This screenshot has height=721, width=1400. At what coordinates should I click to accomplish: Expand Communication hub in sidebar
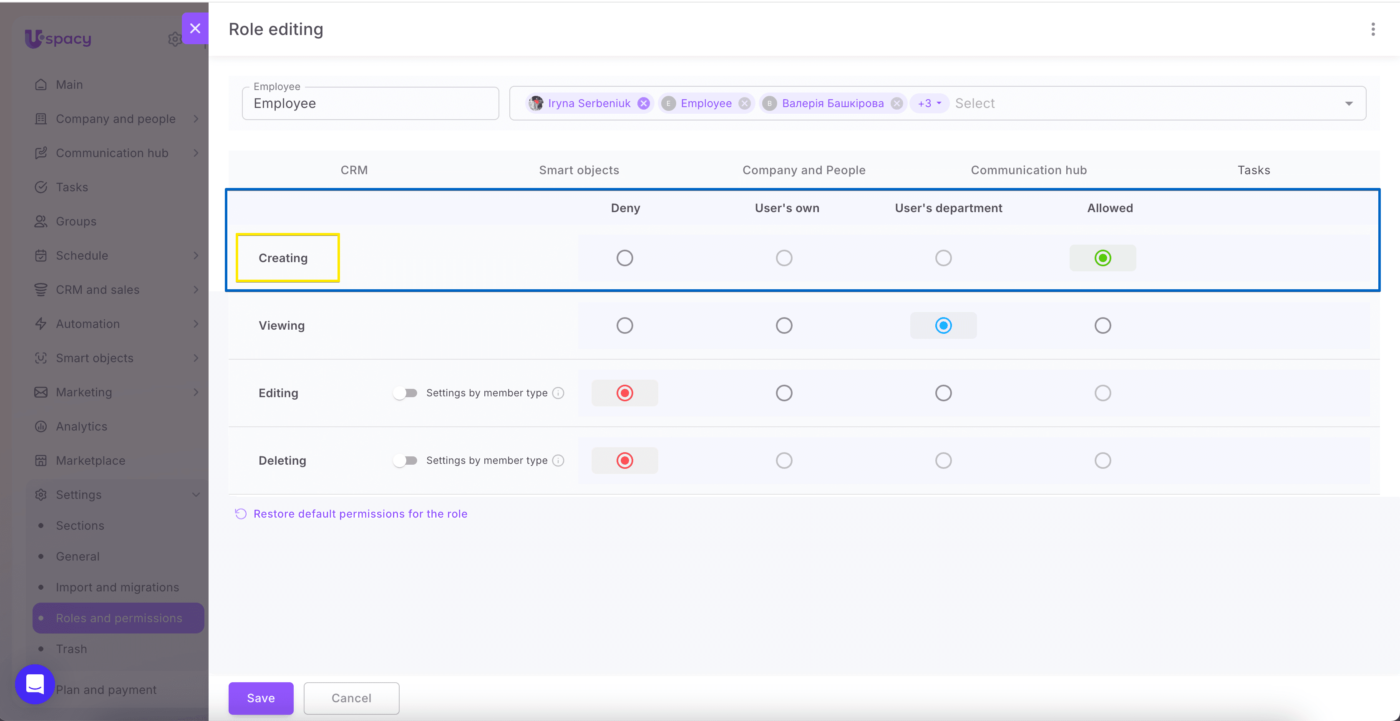tap(196, 153)
